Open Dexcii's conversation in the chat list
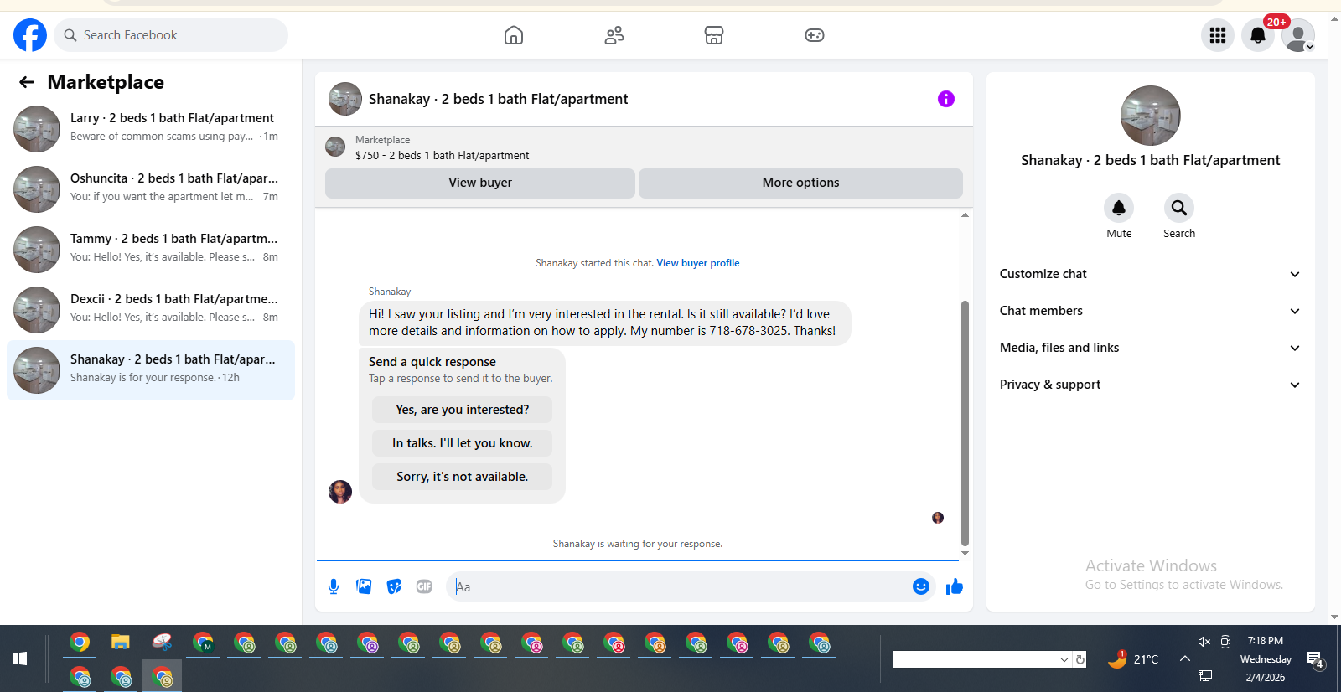Screen dimensions: 1341x692 151,310
